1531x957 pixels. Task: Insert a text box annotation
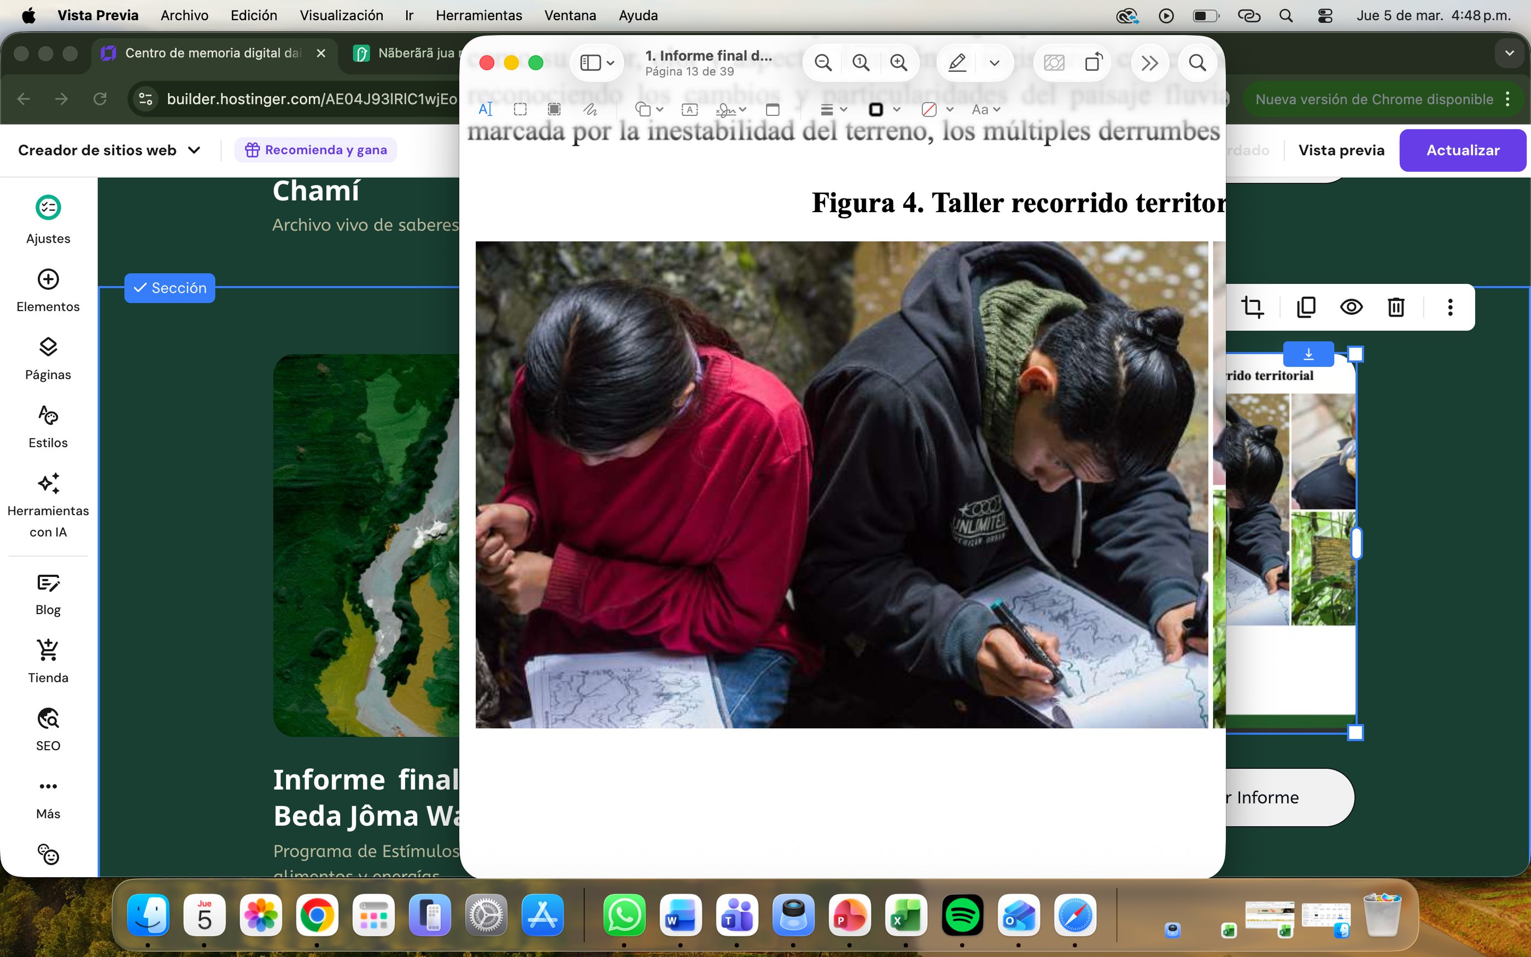click(689, 109)
